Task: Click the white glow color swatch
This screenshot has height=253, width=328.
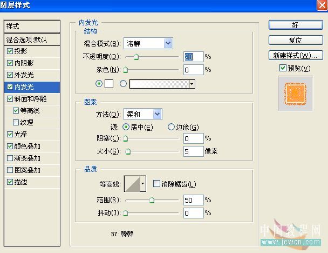Action: click(x=109, y=84)
